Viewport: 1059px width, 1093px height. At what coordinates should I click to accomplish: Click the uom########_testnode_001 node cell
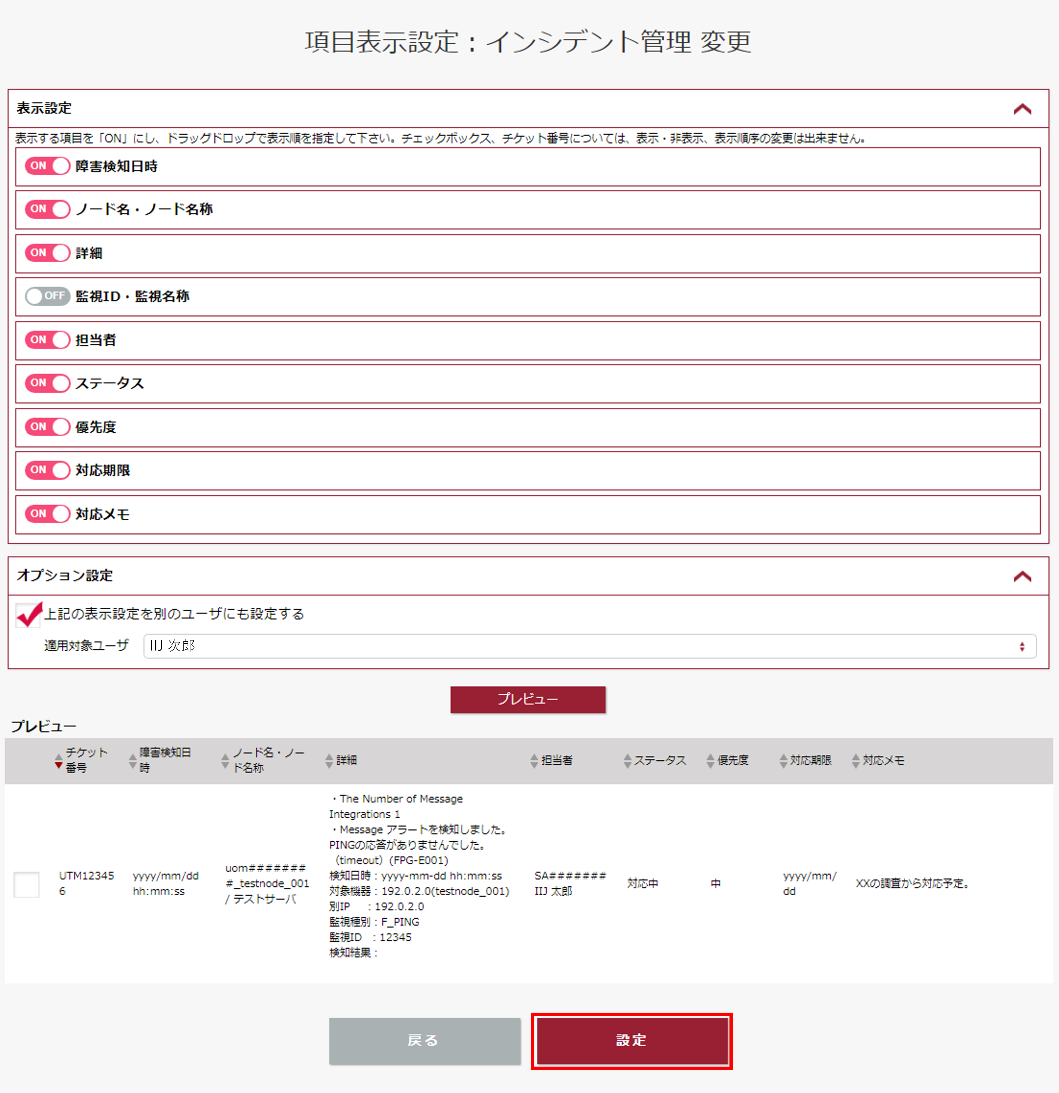[x=267, y=884]
